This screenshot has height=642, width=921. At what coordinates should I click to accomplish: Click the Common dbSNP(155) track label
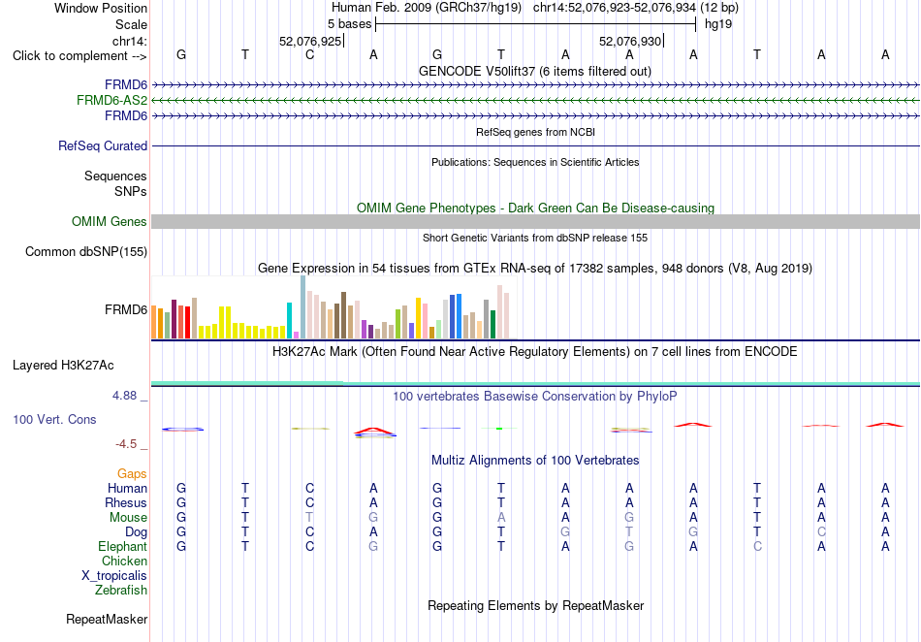click(x=86, y=251)
